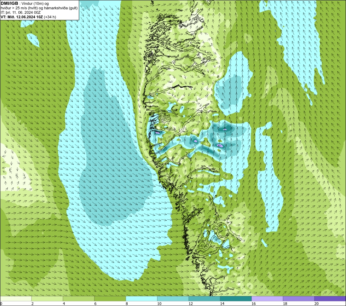Viewport: 346px width, 306px height.
Task: Click the "VT: Mið. 12.06.2024 10Z" valid time
Action: (22, 17)
